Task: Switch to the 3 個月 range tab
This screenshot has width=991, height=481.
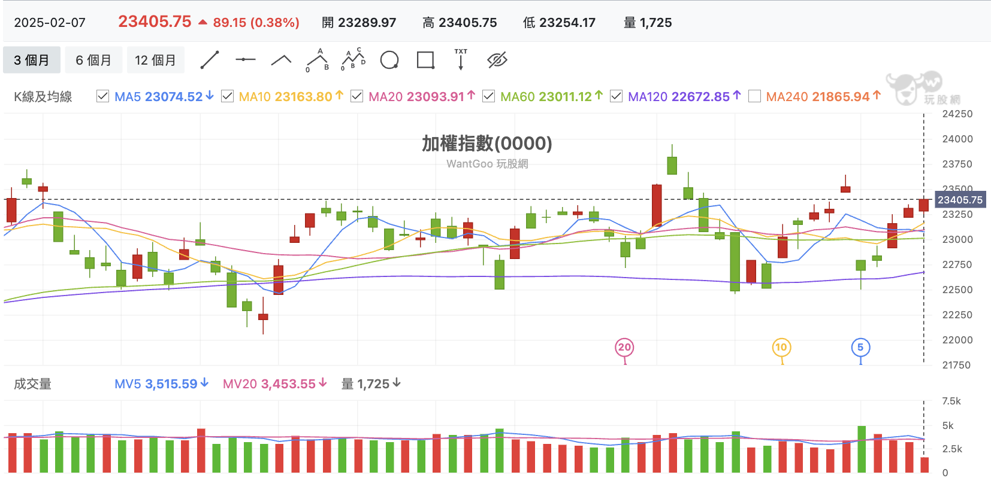Action: [32, 60]
